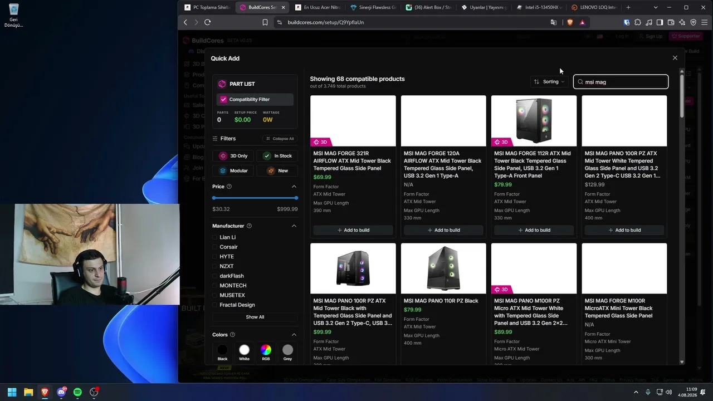Click Collapse All filters button
713x401 pixels.
click(x=280, y=139)
